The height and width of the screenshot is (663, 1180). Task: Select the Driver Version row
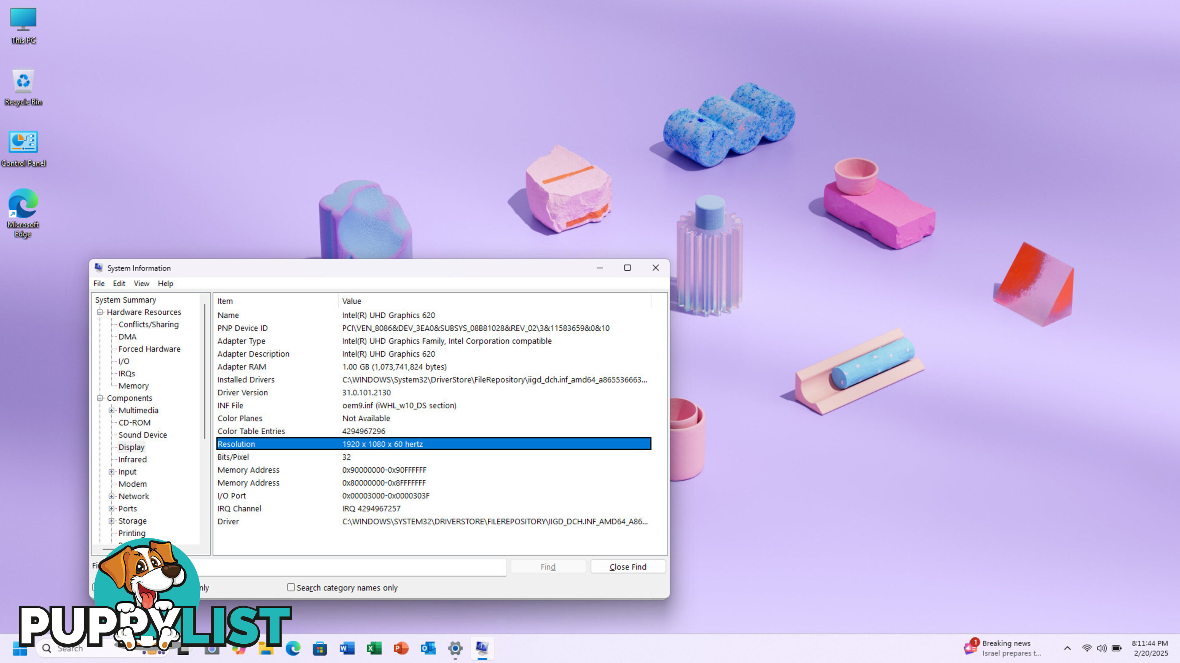(433, 393)
